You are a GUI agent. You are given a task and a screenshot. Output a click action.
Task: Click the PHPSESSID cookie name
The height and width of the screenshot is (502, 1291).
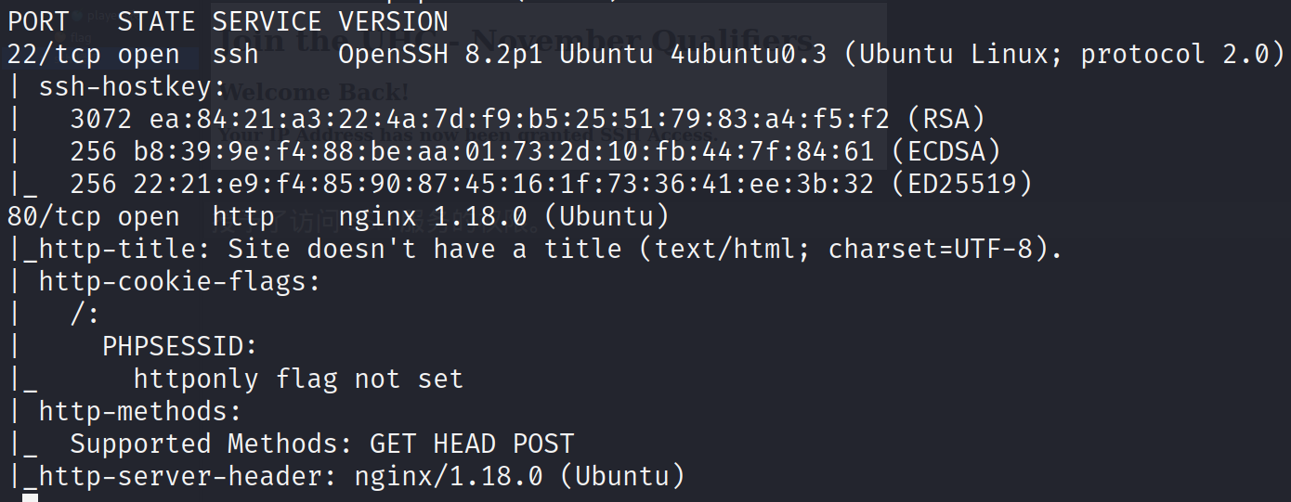(x=179, y=346)
